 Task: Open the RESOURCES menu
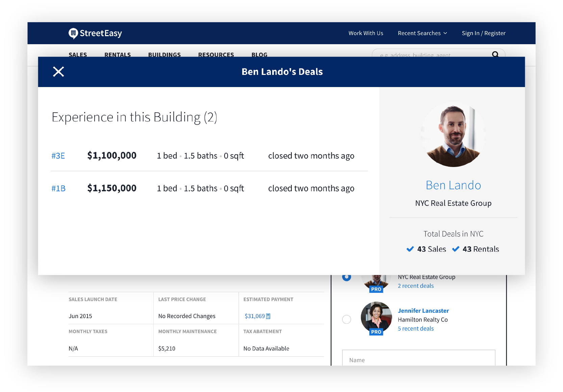[x=216, y=54]
